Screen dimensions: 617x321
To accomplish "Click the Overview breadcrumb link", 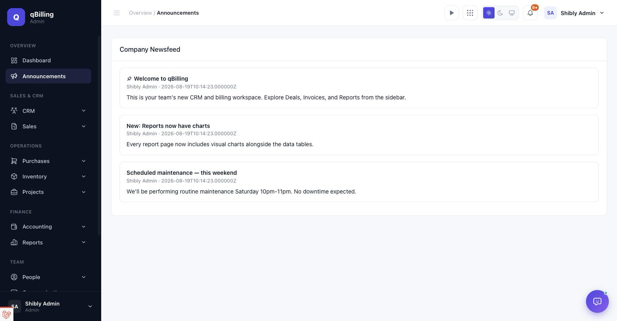I will point(140,13).
